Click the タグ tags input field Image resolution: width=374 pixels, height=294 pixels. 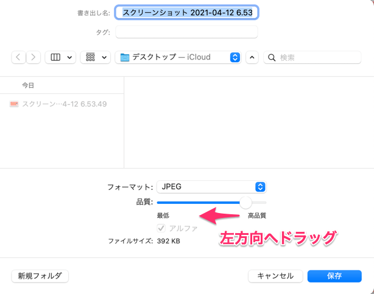[186, 32]
